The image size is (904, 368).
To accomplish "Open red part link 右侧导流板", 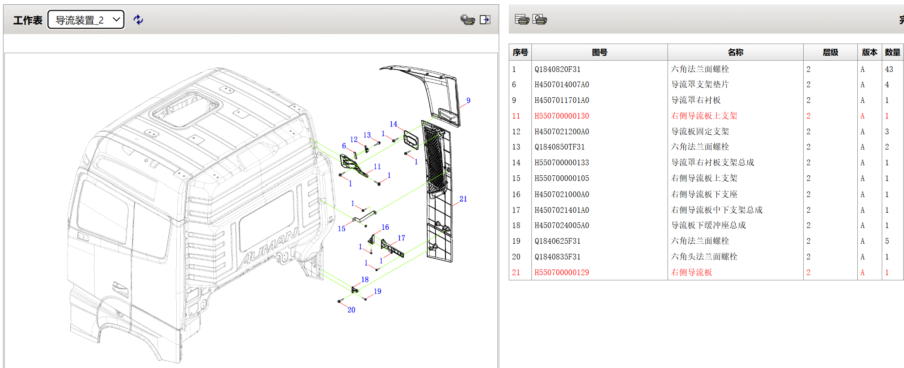I will (x=692, y=273).
